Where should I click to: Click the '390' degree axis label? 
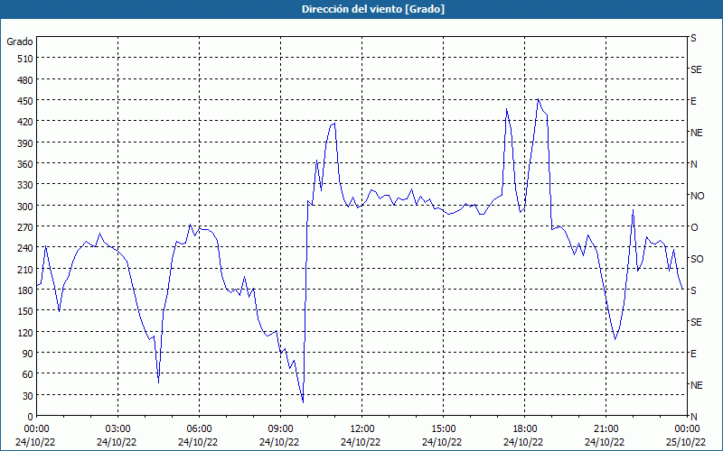pos(26,143)
